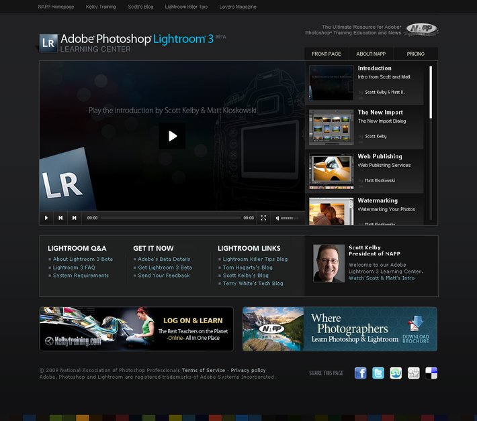Open Lightroom Killer Tips Blog link
The width and height of the screenshot is (477, 421).
(255, 259)
